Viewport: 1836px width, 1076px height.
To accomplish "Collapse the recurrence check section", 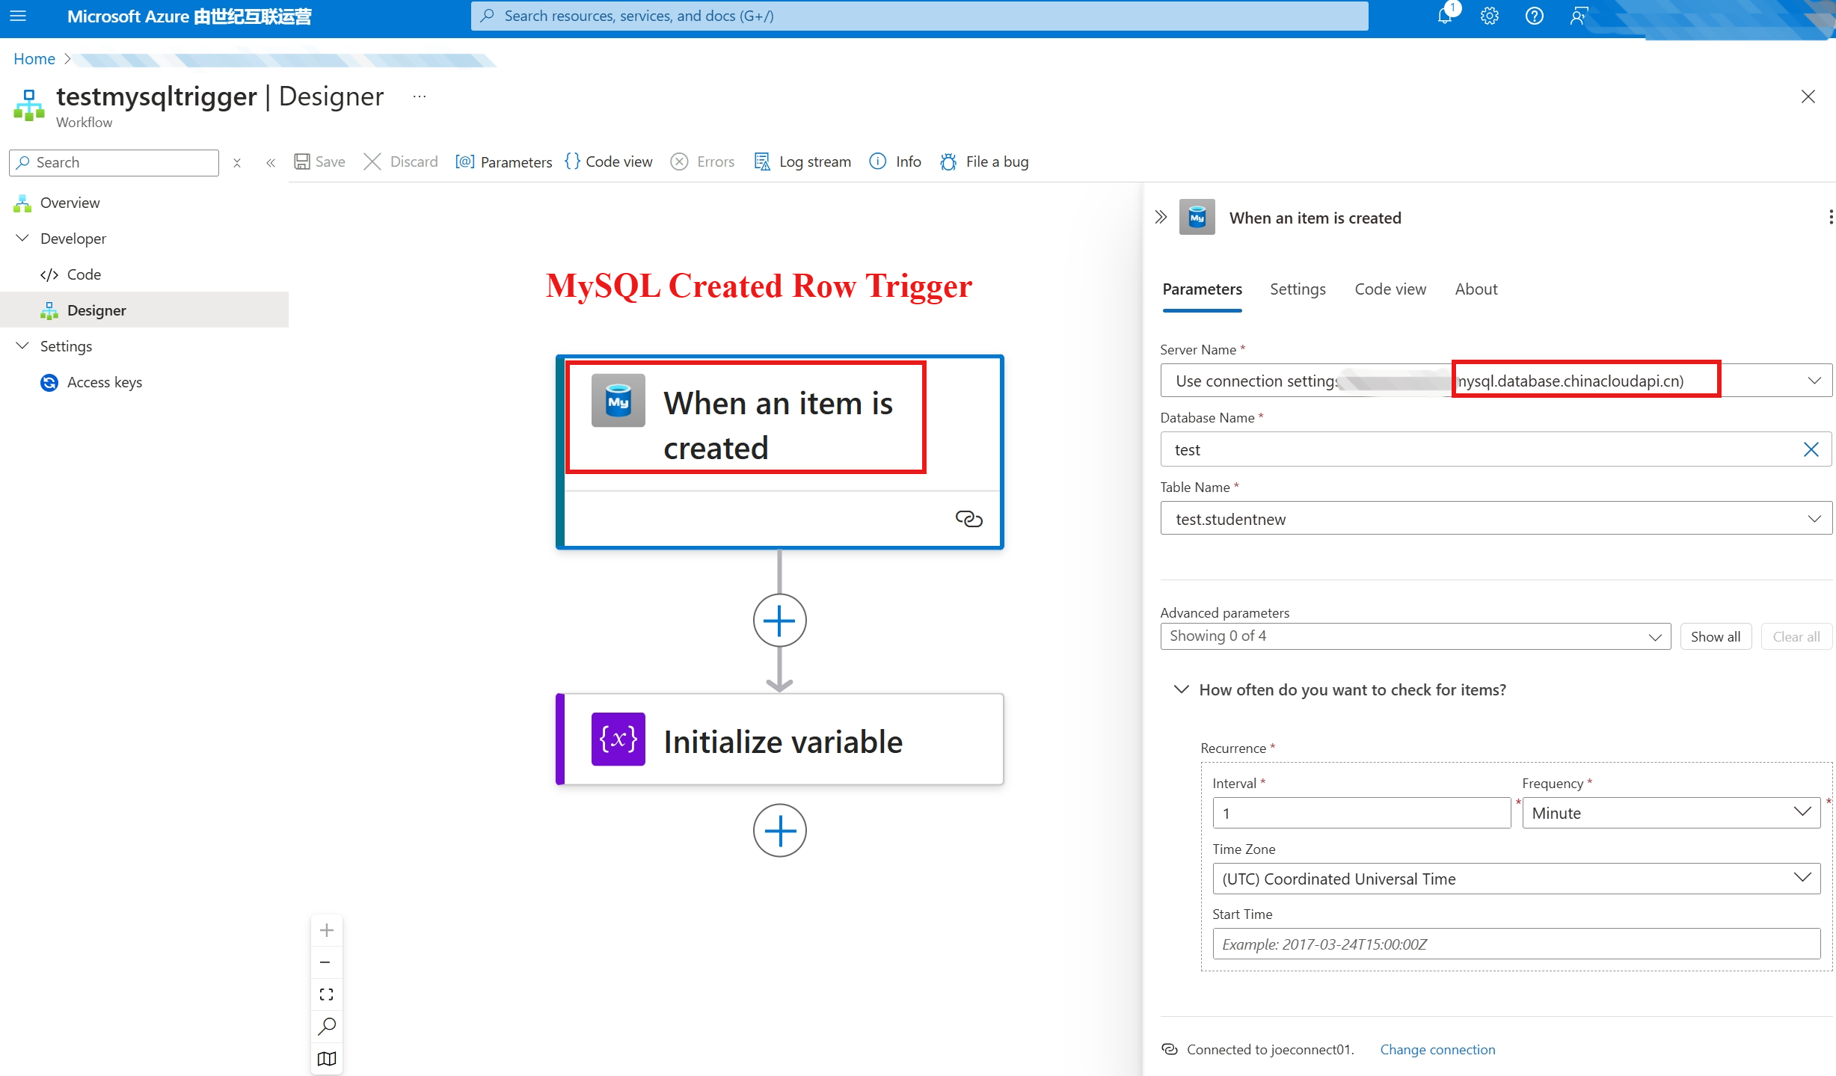I will tap(1181, 689).
